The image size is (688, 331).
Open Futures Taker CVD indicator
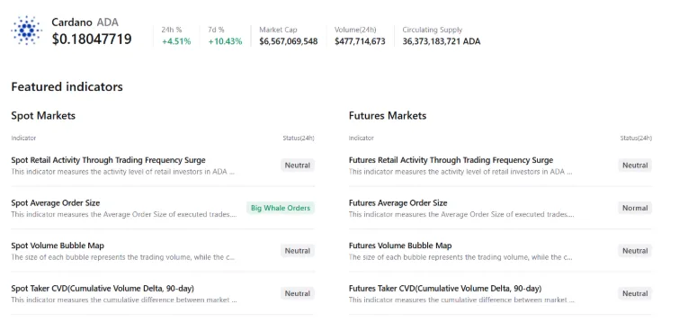point(445,289)
